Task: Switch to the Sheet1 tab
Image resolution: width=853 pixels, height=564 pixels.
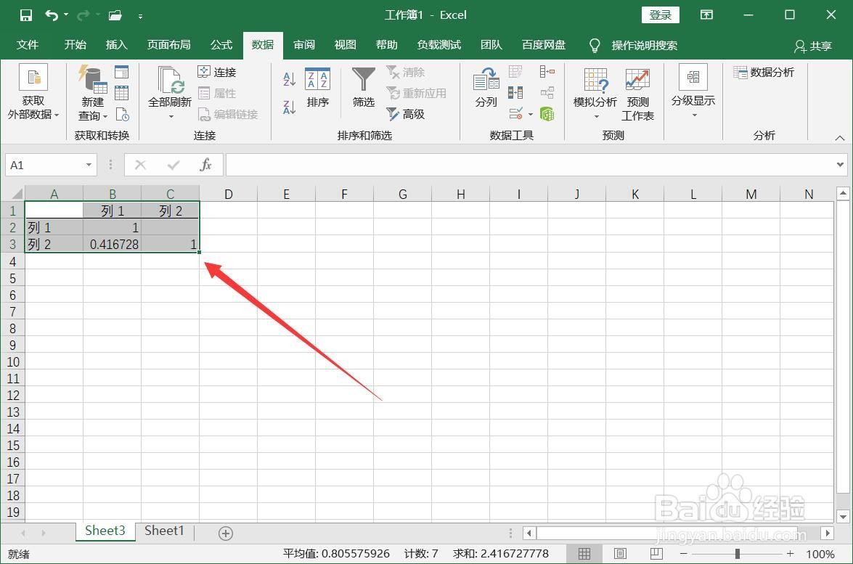Action: click(163, 531)
